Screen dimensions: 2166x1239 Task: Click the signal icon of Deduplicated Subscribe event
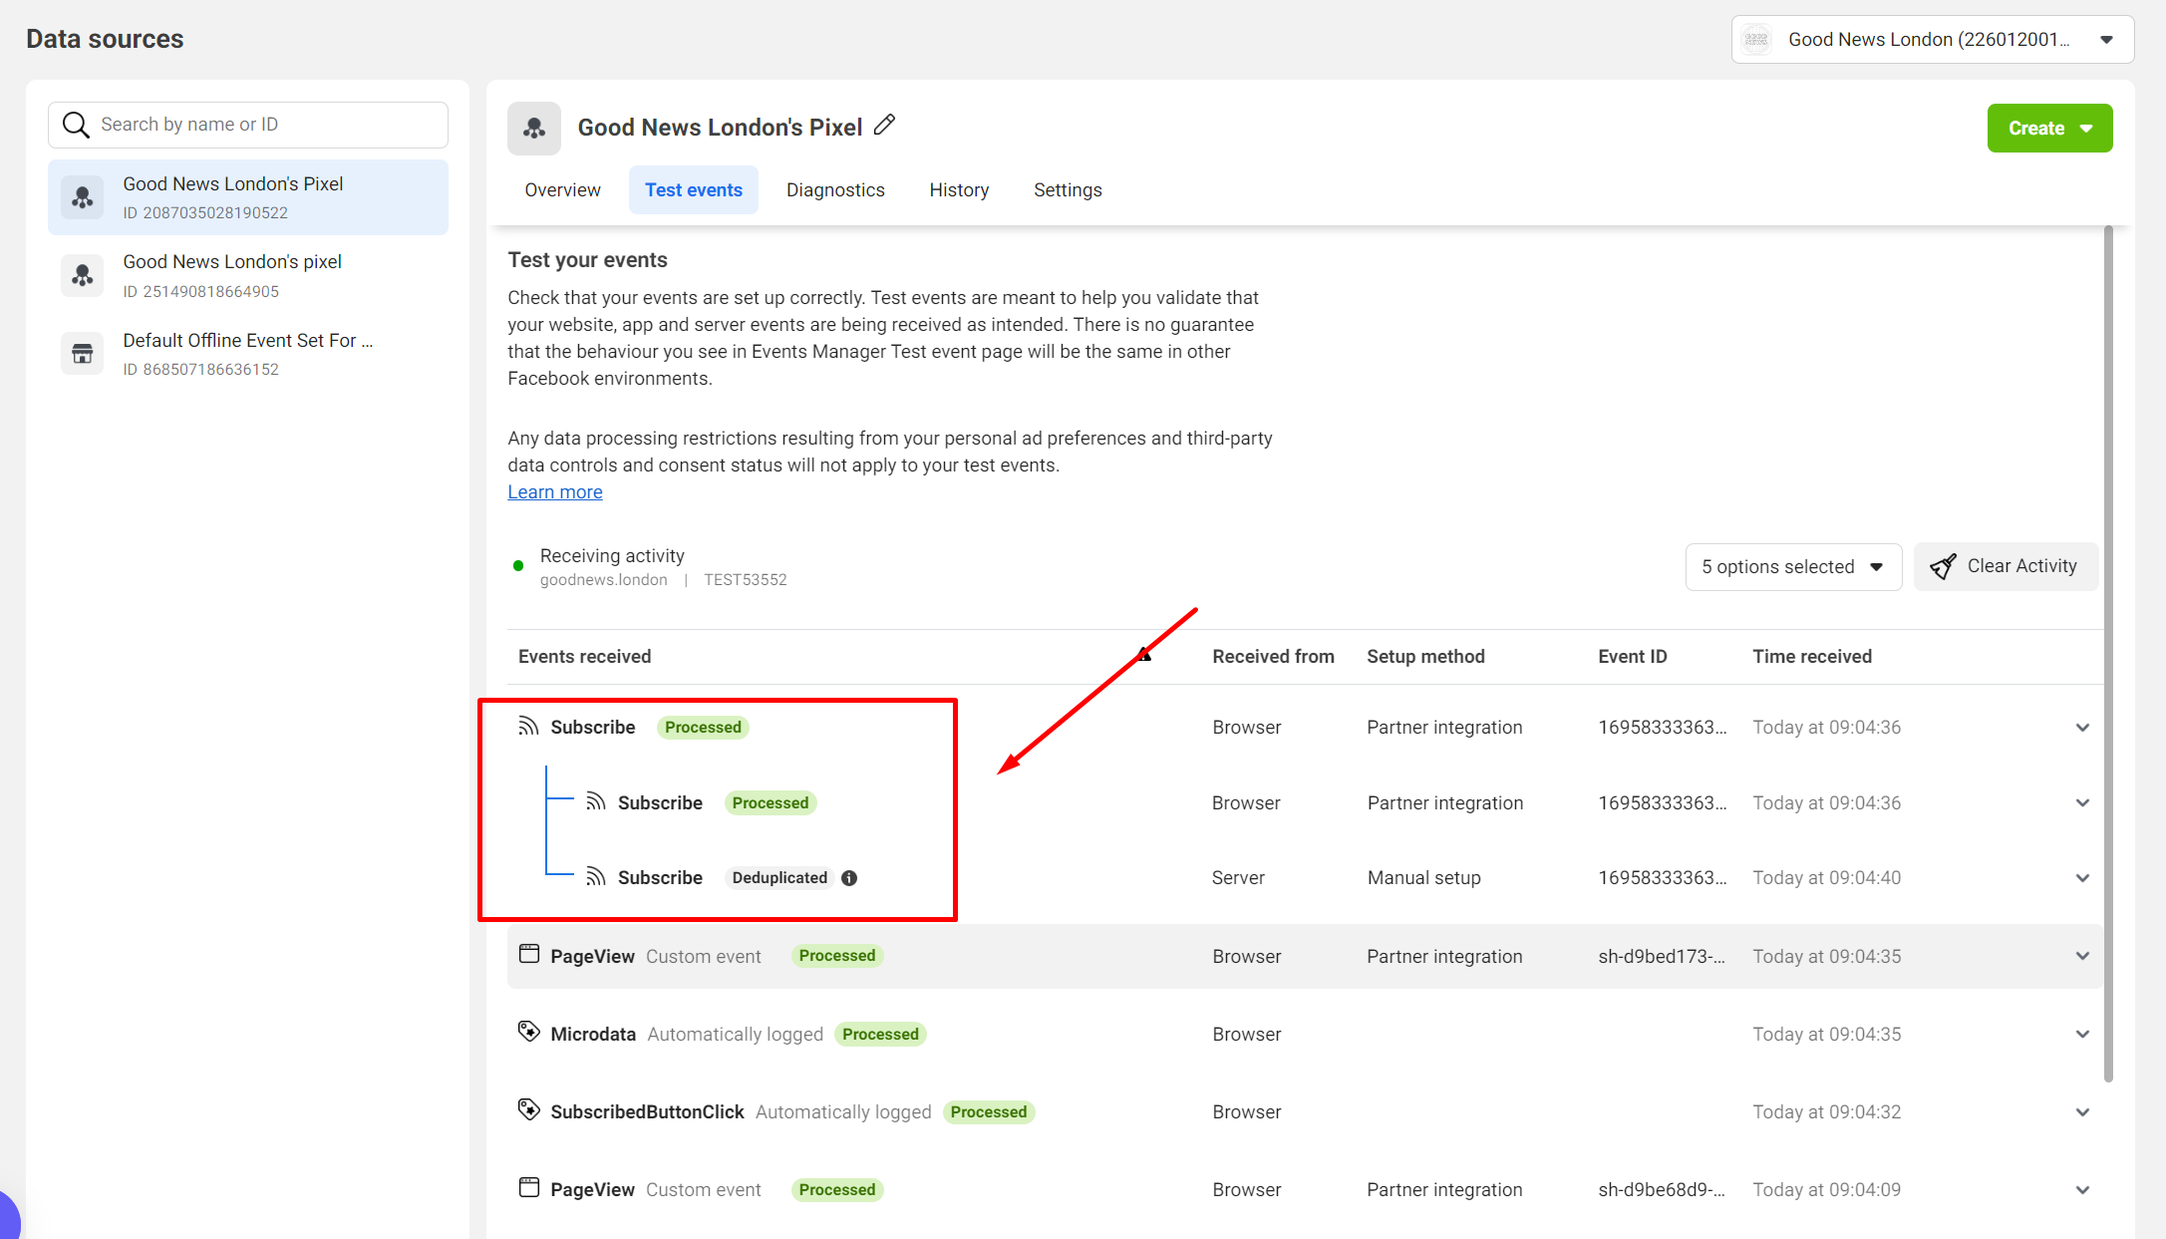tap(596, 877)
